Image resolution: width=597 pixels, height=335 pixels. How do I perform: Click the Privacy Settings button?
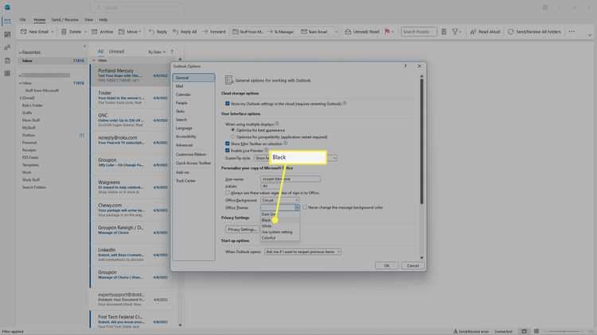(242, 229)
